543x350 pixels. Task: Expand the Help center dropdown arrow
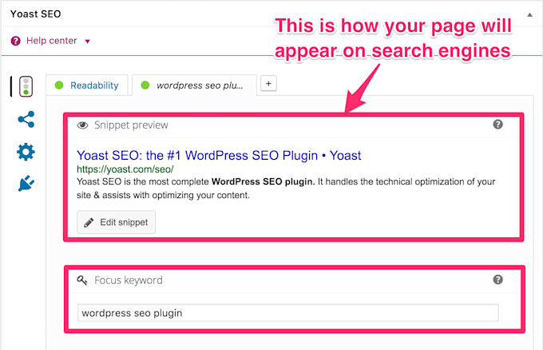tap(87, 42)
